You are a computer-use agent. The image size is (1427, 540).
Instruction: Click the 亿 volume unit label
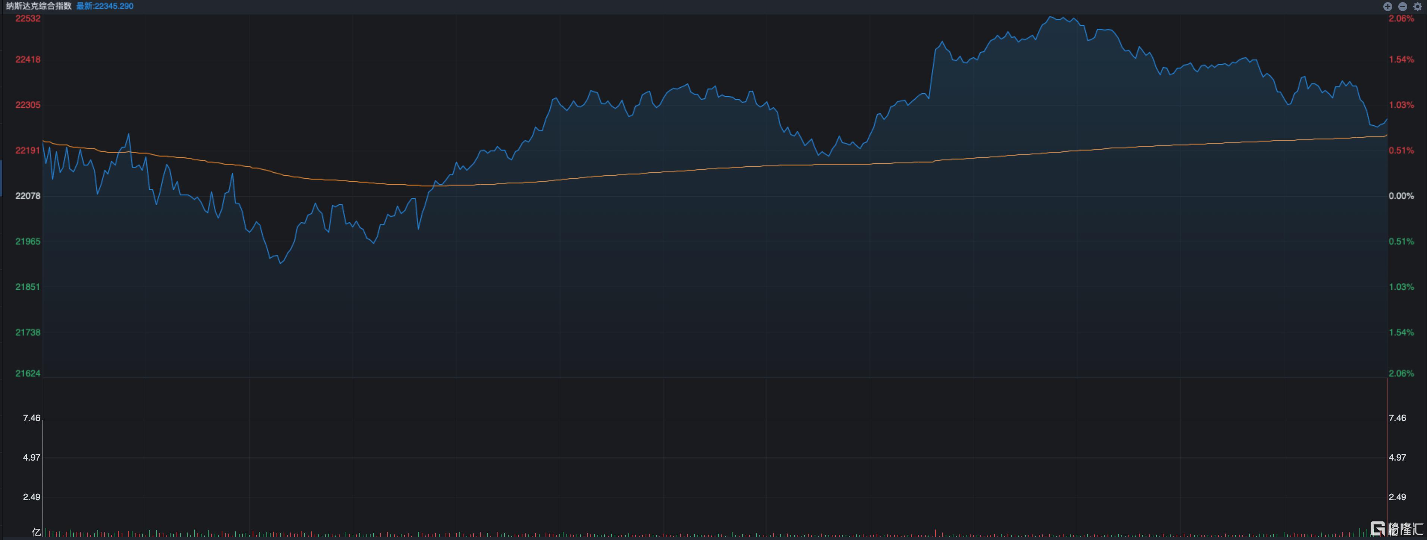point(37,532)
